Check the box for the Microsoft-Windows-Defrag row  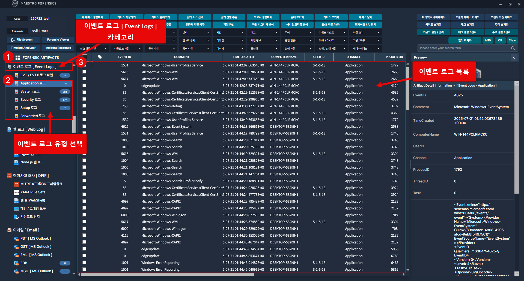click(x=84, y=106)
